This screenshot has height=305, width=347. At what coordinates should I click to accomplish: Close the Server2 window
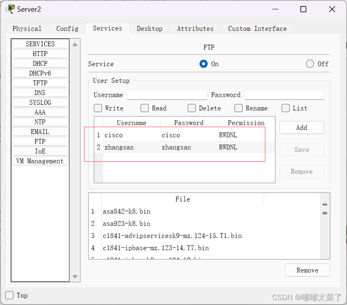click(x=332, y=9)
